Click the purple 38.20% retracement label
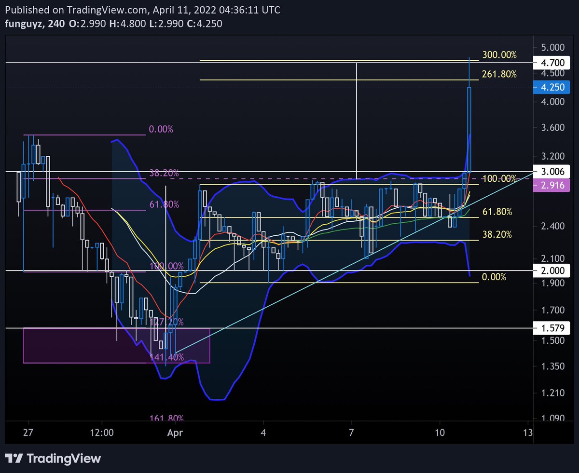Screen dimensions: 579x473 (x=165, y=173)
